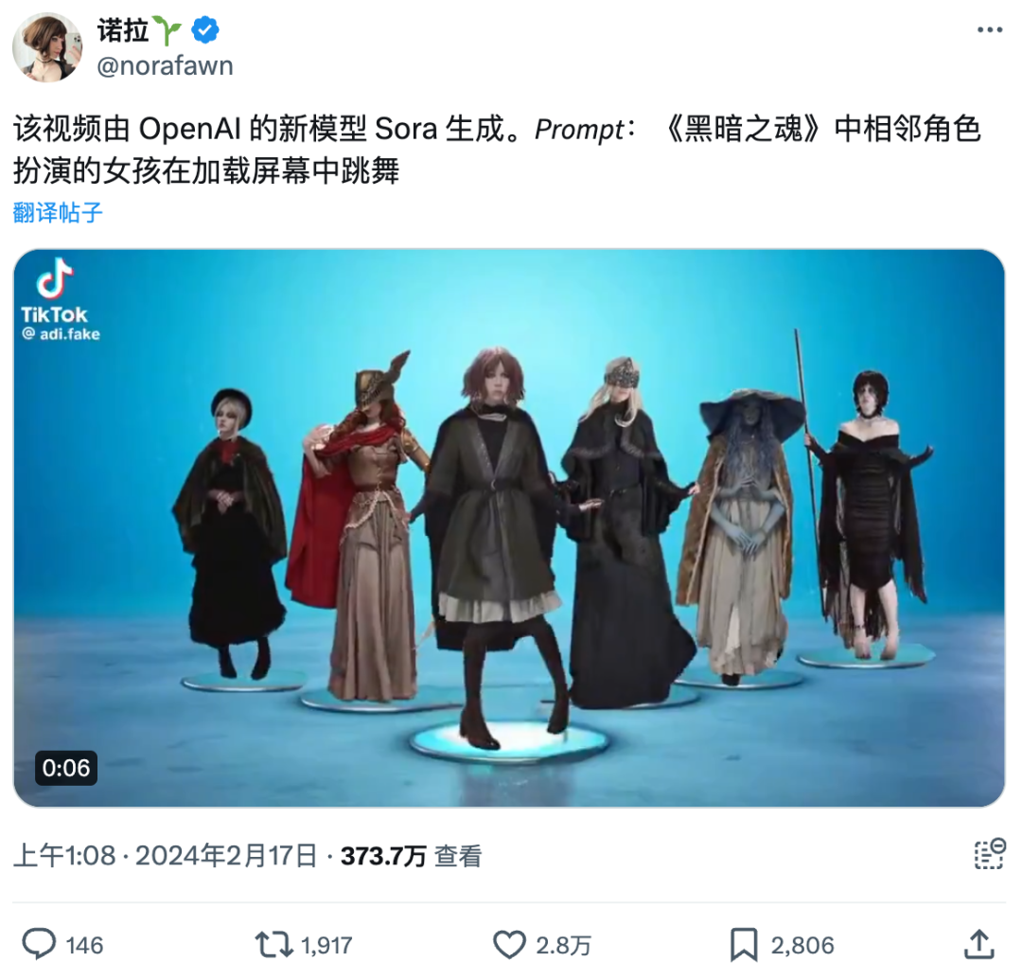The height and width of the screenshot is (979, 1022).
Task: Open the three-dot more options menu
Action: pos(990,30)
